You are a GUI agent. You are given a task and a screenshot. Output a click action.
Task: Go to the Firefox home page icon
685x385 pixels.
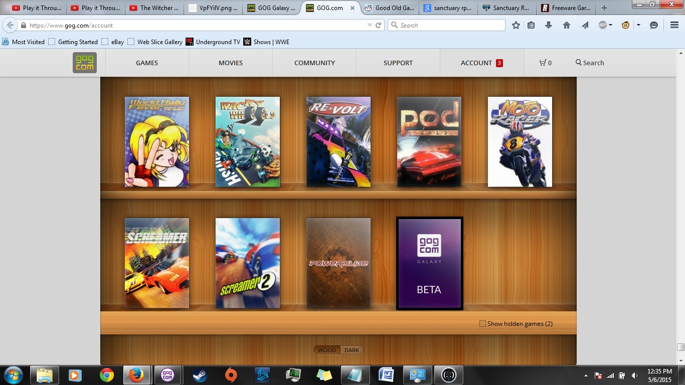(x=567, y=25)
